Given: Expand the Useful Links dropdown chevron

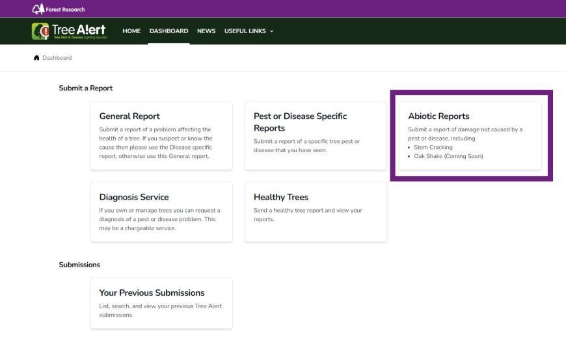Looking at the screenshot, I should 271,31.
